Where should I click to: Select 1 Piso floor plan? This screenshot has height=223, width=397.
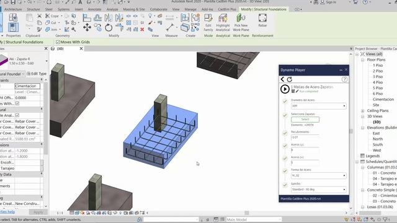point(378,65)
